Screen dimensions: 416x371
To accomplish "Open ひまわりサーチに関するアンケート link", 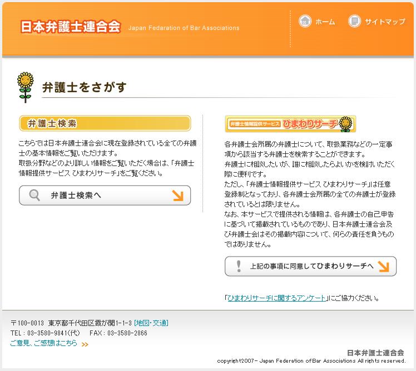I will pos(276,298).
